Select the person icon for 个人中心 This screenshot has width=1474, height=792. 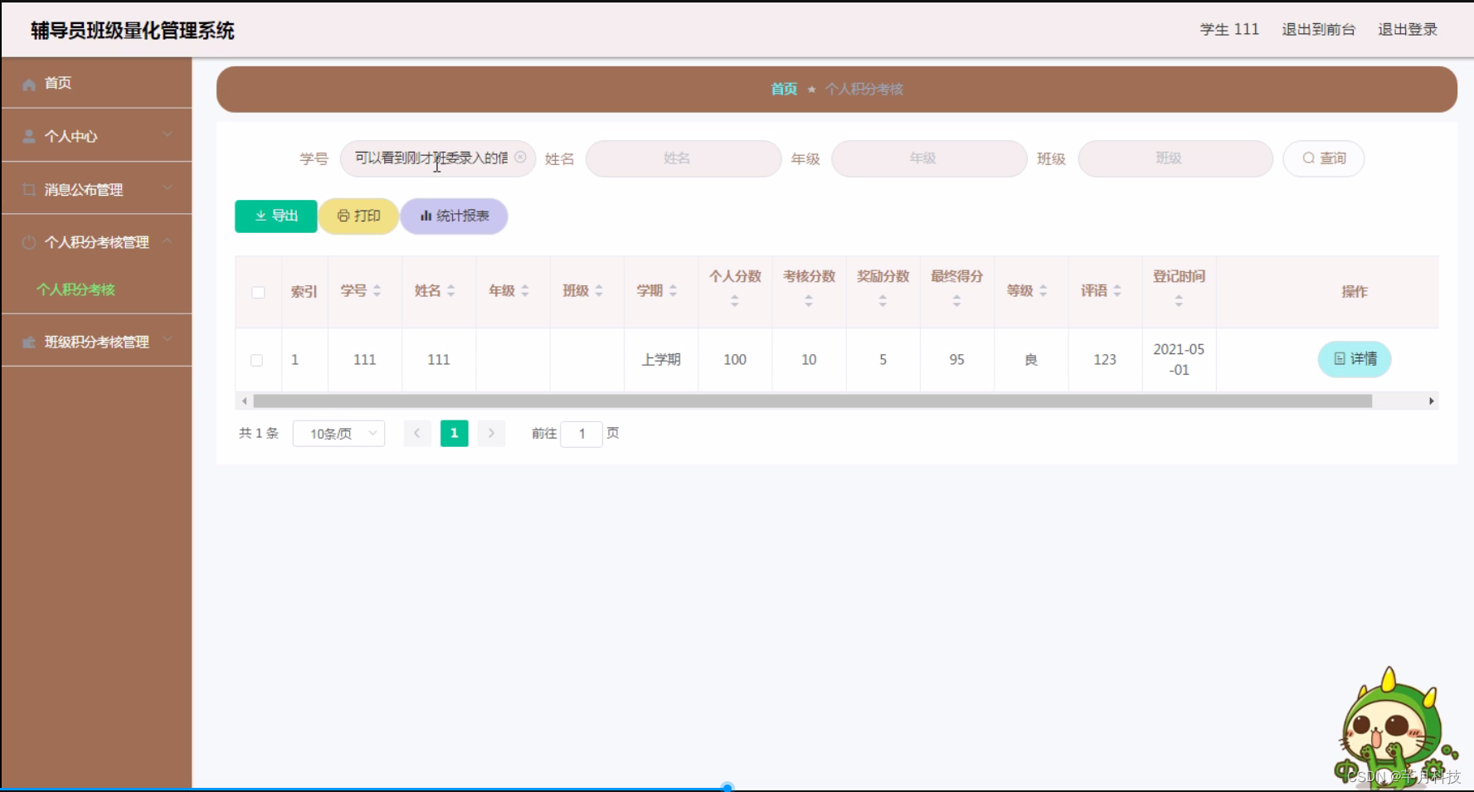pyautogui.click(x=28, y=135)
